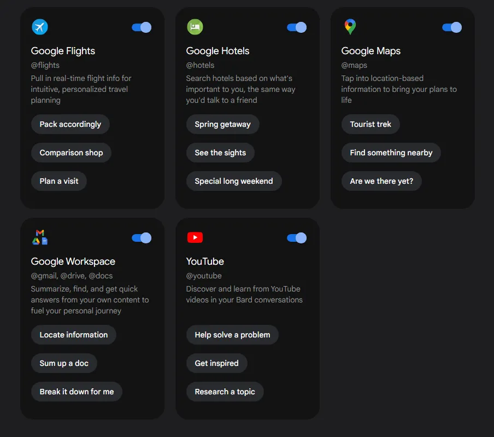Click the Flights real-time info description

pos(81,89)
